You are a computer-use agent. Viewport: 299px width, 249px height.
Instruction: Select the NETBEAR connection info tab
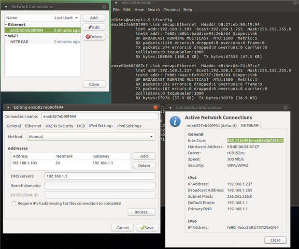pyautogui.click(x=249, y=125)
